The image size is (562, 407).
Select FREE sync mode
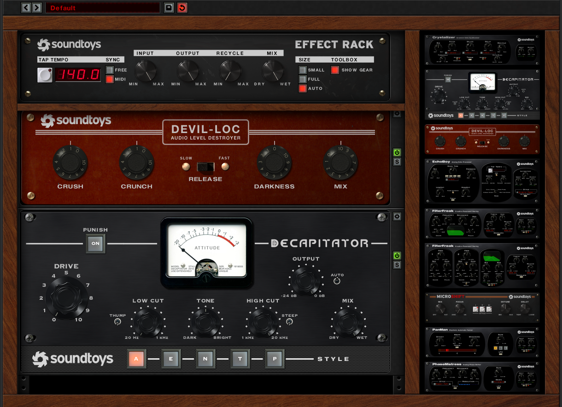tap(110, 70)
